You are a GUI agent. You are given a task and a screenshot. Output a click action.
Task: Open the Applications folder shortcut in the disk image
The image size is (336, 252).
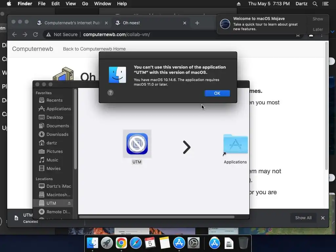coord(235,145)
